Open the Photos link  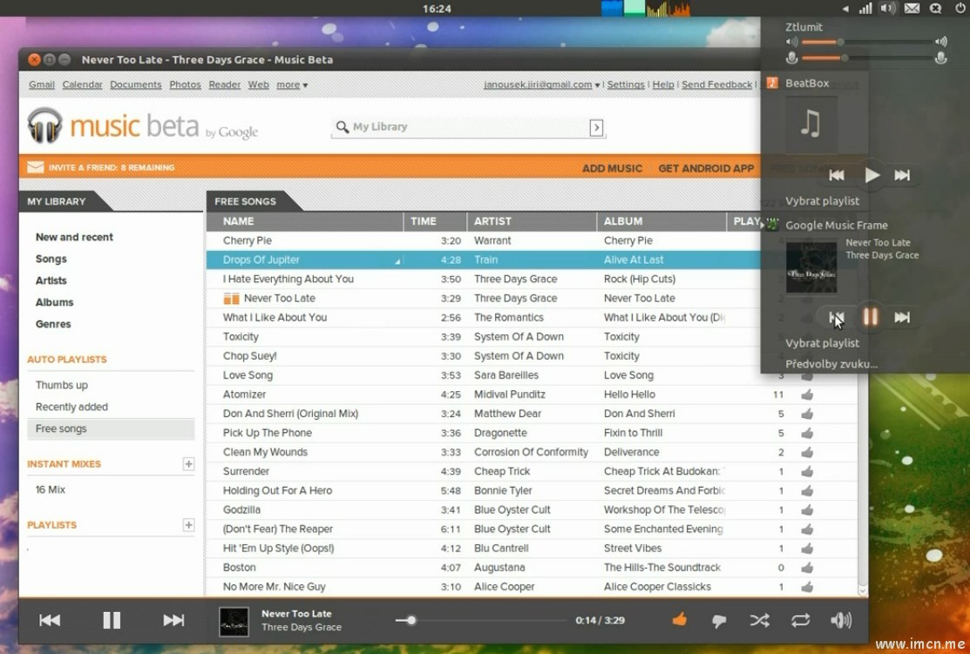coord(185,84)
